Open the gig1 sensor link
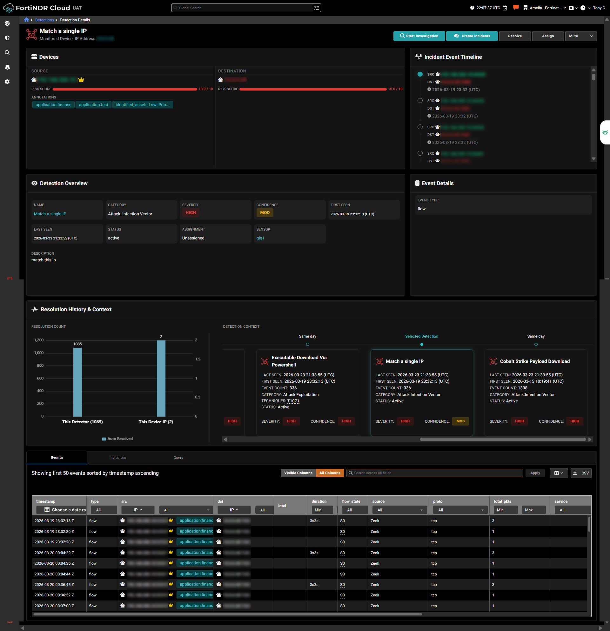This screenshot has width=610, height=631. point(260,238)
